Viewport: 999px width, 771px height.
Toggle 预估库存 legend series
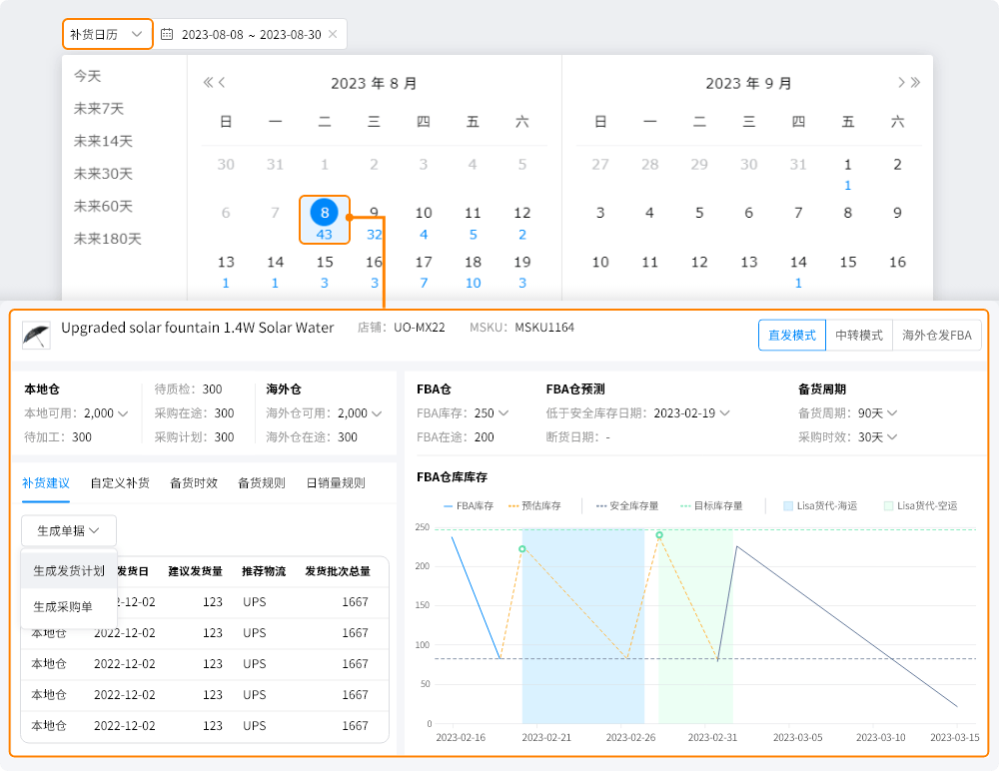(534, 506)
